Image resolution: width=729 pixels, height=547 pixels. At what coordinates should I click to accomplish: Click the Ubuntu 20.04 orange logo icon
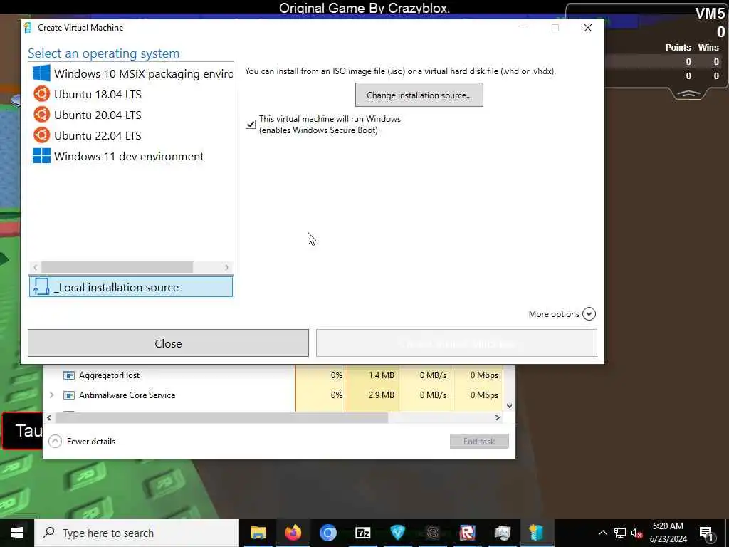[x=41, y=115]
